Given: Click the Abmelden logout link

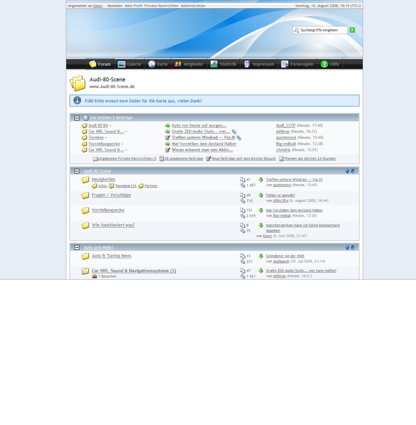Looking at the screenshot, I should (115, 6).
